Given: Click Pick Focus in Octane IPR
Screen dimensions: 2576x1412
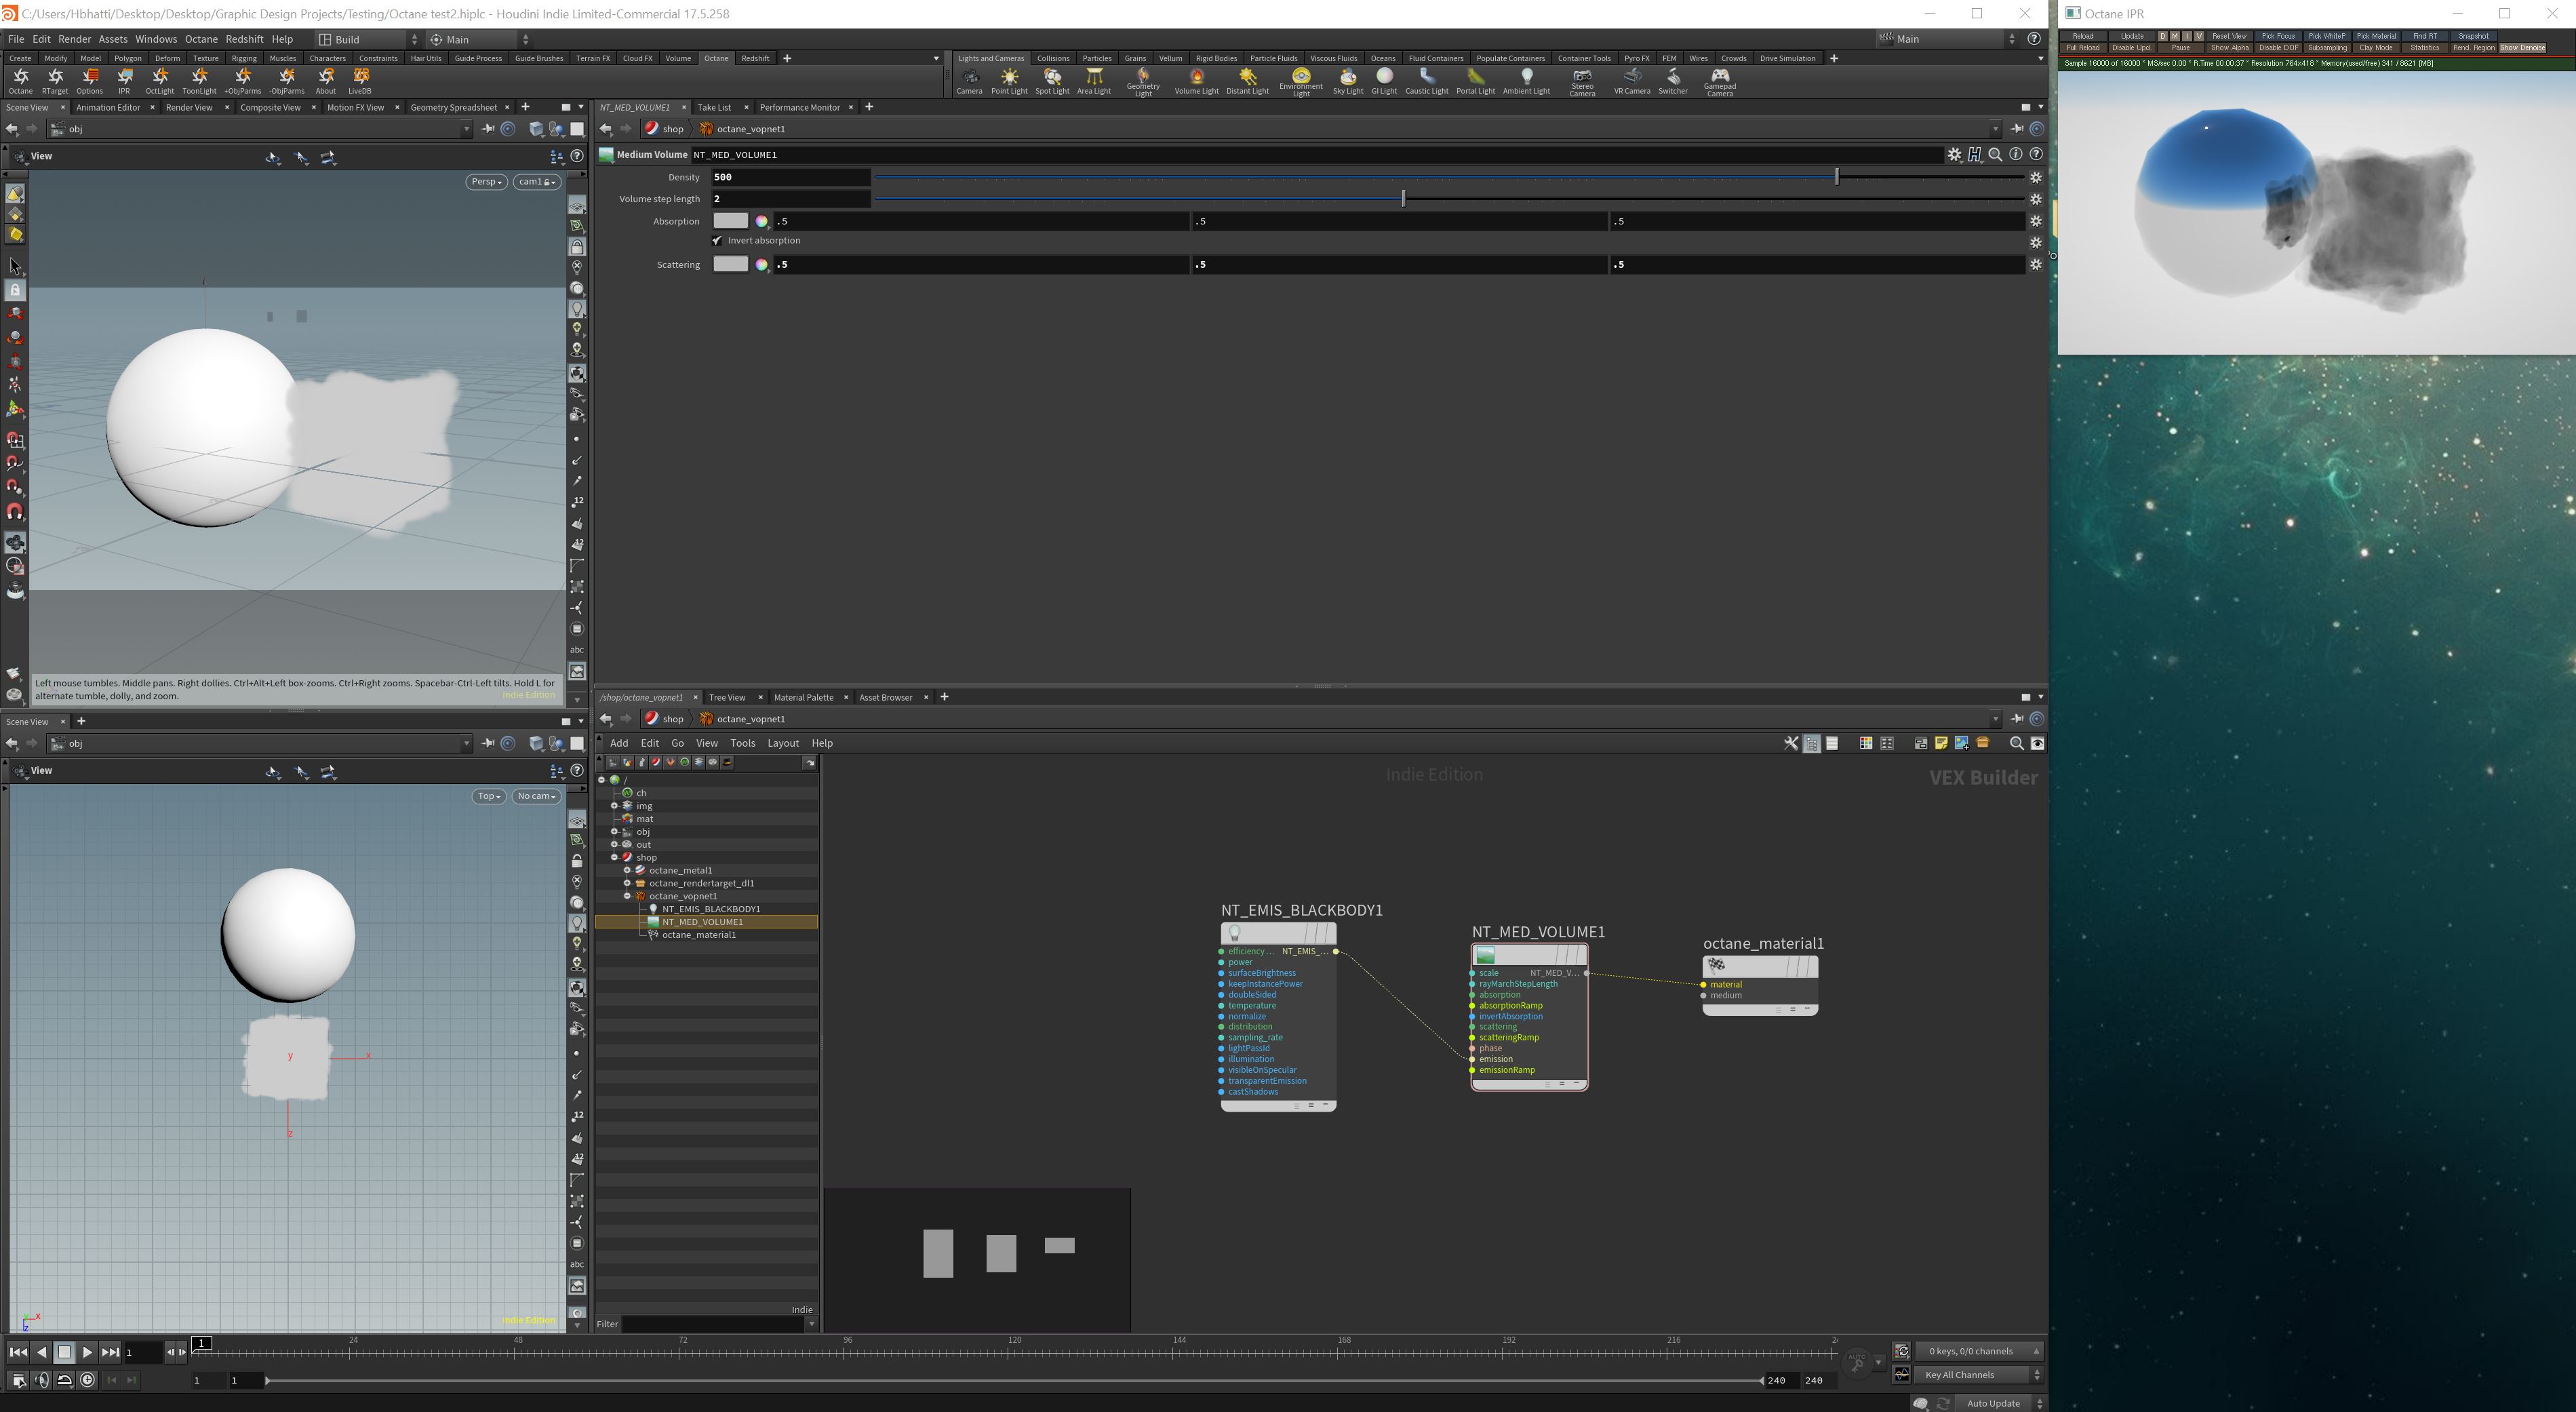Looking at the screenshot, I should point(2278,36).
